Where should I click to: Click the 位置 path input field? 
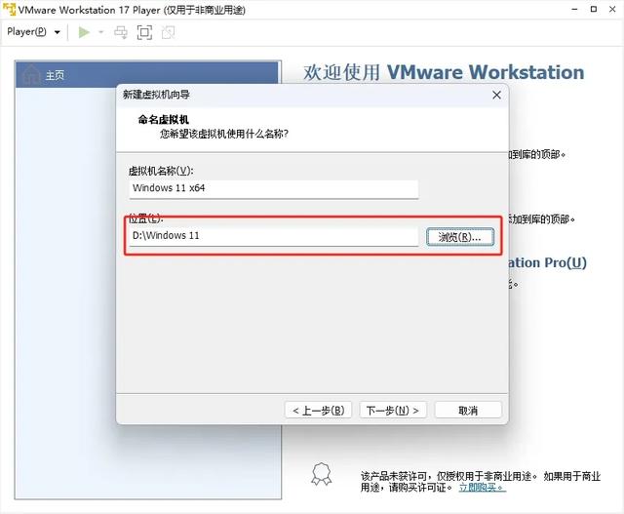tap(273, 236)
